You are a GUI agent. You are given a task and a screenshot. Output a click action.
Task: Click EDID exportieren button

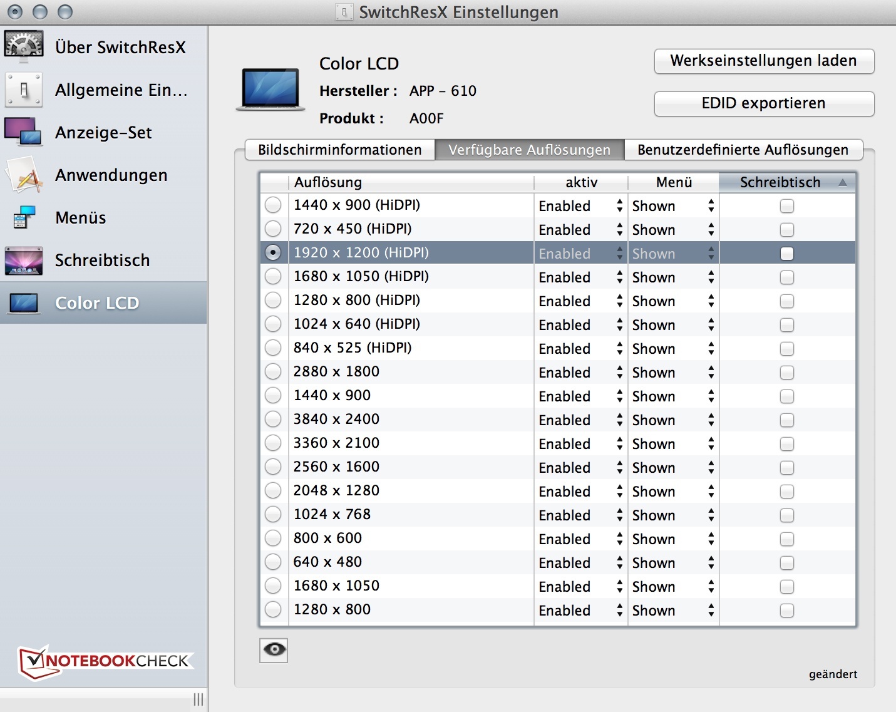click(764, 103)
